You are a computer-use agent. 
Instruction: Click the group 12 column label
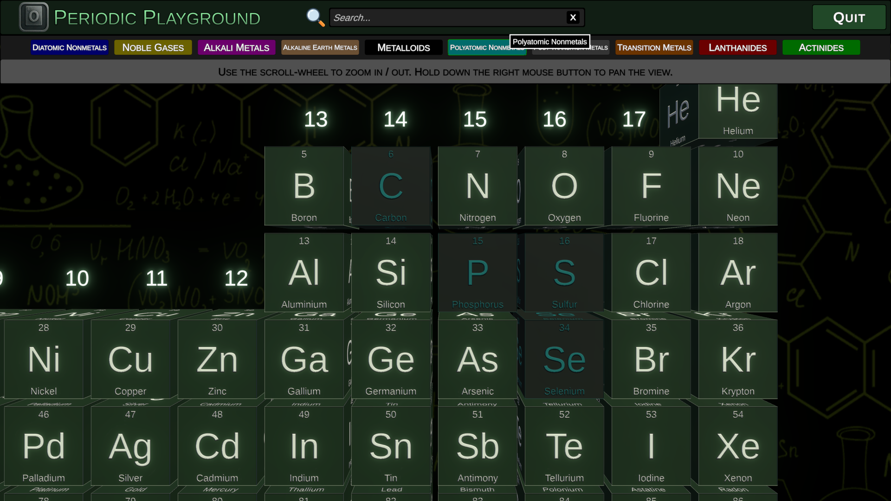(236, 278)
